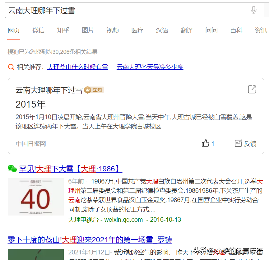The image size is (269, 260).
Task: Click the WeChat logo icon beside result
Action: pos(12,169)
